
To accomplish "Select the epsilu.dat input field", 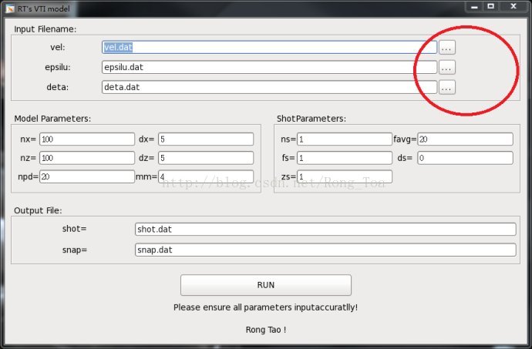I will click(x=269, y=67).
